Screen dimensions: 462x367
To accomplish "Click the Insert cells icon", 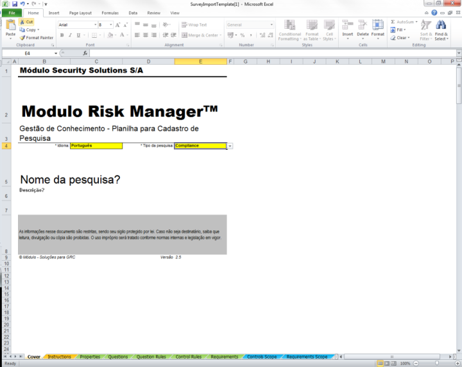I will point(347,25).
